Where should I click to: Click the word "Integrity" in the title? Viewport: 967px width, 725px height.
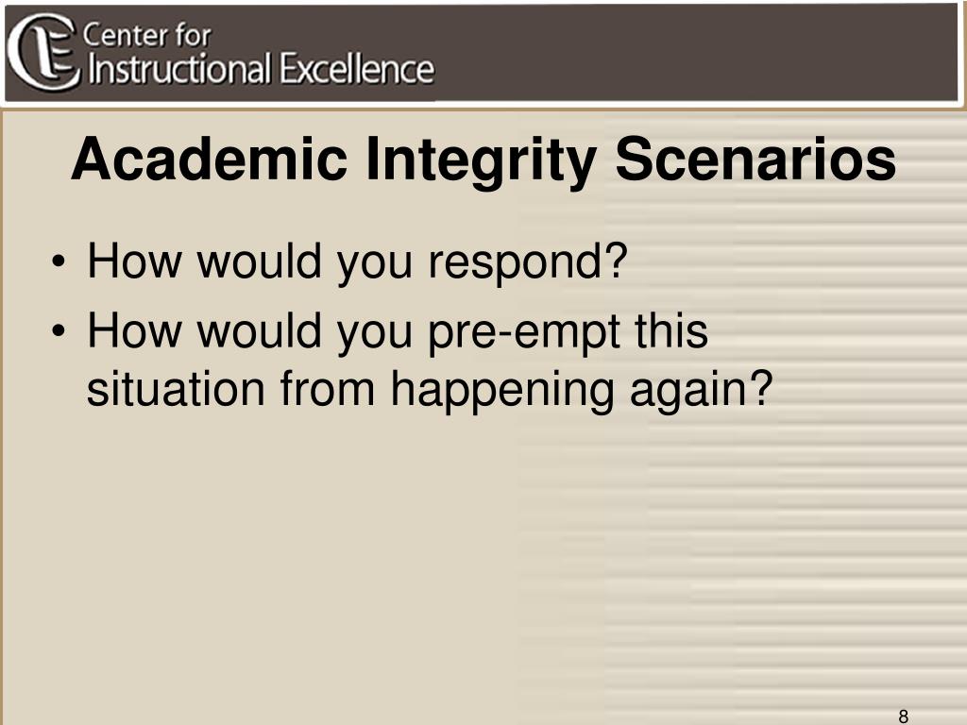click(x=481, y=161)
